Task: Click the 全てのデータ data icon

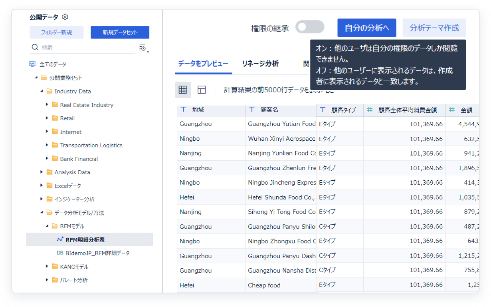Action: pos(33,63)
